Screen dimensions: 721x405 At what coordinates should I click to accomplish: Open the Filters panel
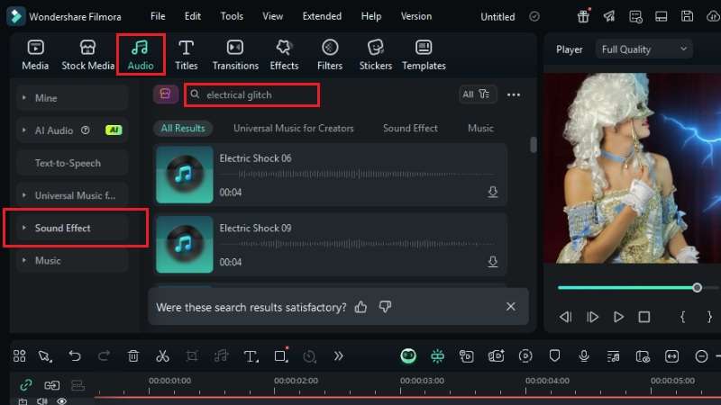[x=330, y=55]
